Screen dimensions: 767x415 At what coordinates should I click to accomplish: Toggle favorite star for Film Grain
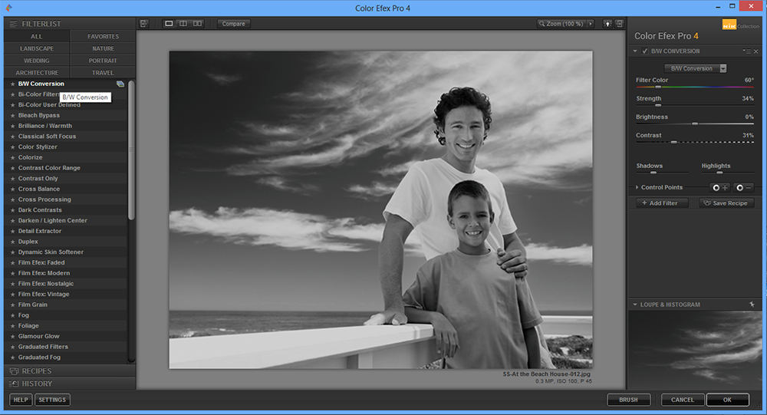click(12, 305)
